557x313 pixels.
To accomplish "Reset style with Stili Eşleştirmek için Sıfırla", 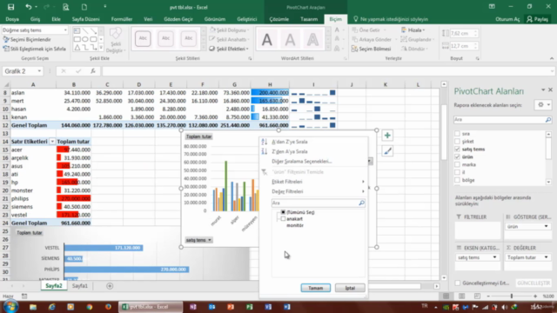I will (x=34, y=49).
